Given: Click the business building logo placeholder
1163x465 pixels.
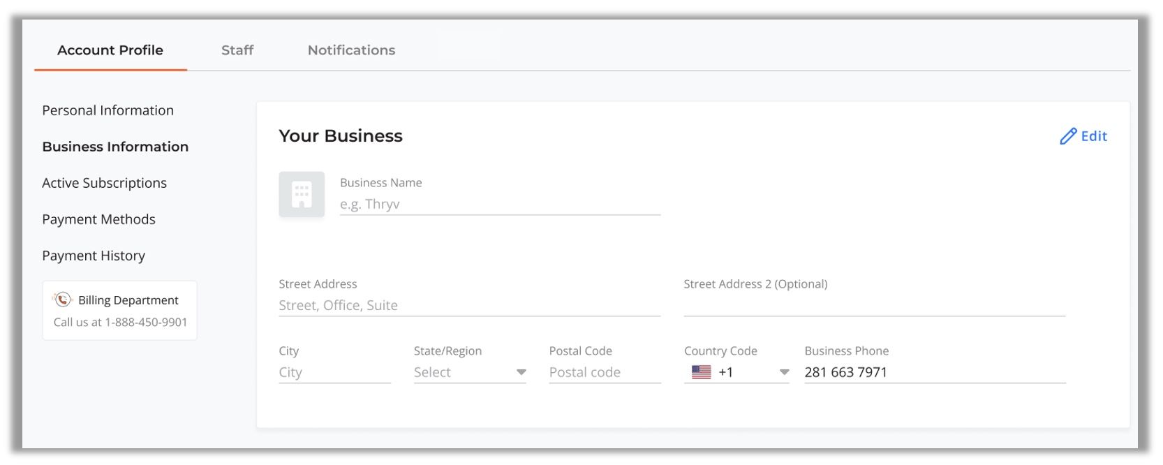Looking at the screenshot, I should point(302,194).
